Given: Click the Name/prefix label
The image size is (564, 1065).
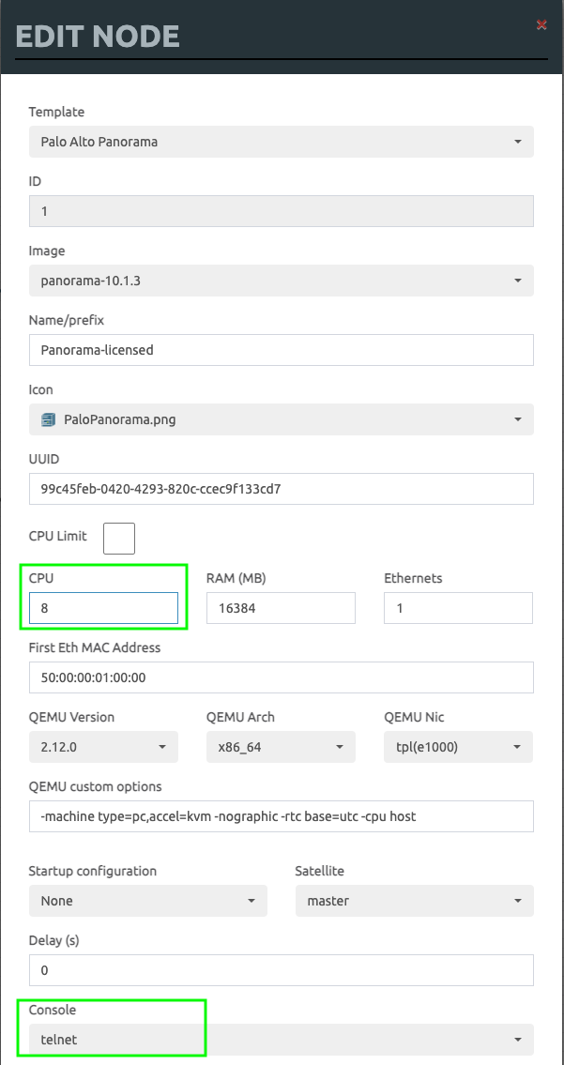Looking at the screenshot, I should 66,320.
